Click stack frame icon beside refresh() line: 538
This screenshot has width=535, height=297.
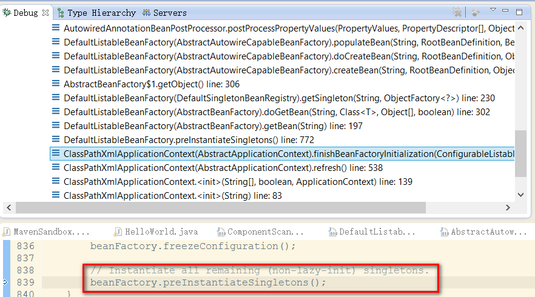point(56,167)
